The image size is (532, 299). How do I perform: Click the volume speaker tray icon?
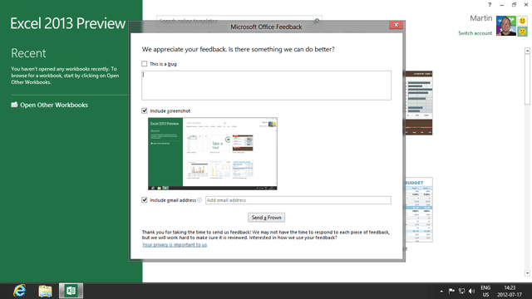tap(471, 291)
